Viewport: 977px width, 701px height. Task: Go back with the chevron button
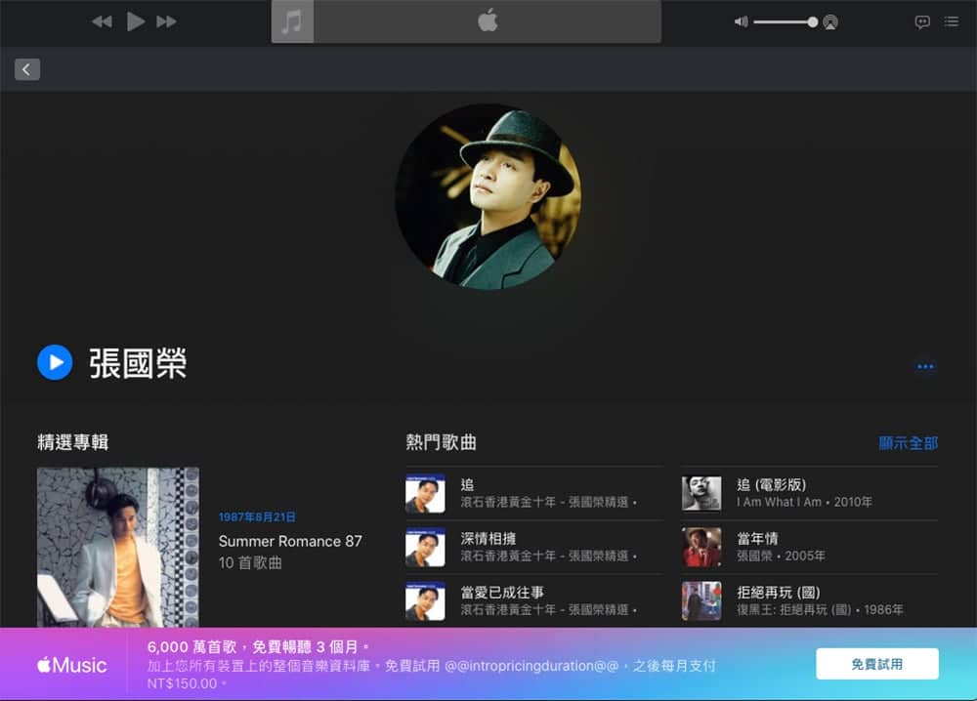tap(27, 69)
